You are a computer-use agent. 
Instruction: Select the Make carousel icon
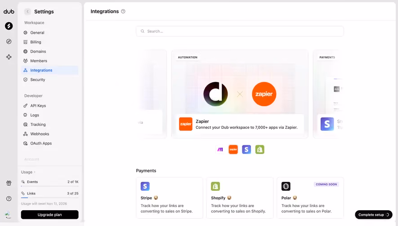click(x=220, y=149)
